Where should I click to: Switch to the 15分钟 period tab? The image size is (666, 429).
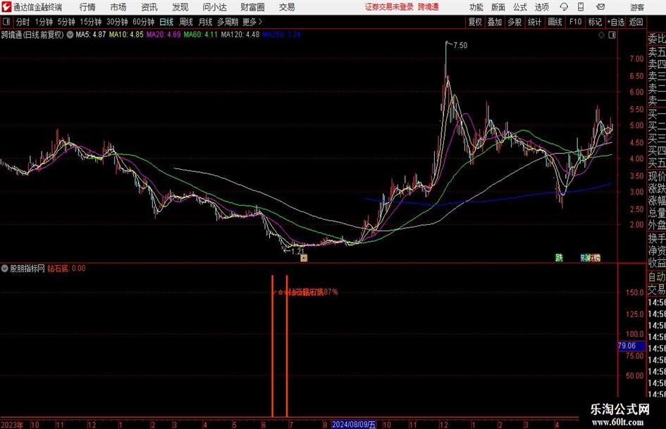click(91, 22)
